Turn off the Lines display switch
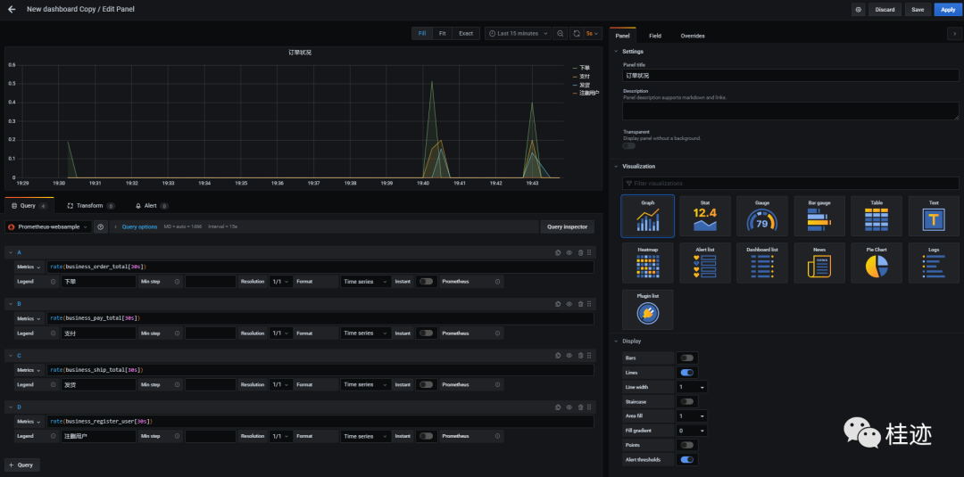The width and height of the screenshot is (964, 477). 686,372
